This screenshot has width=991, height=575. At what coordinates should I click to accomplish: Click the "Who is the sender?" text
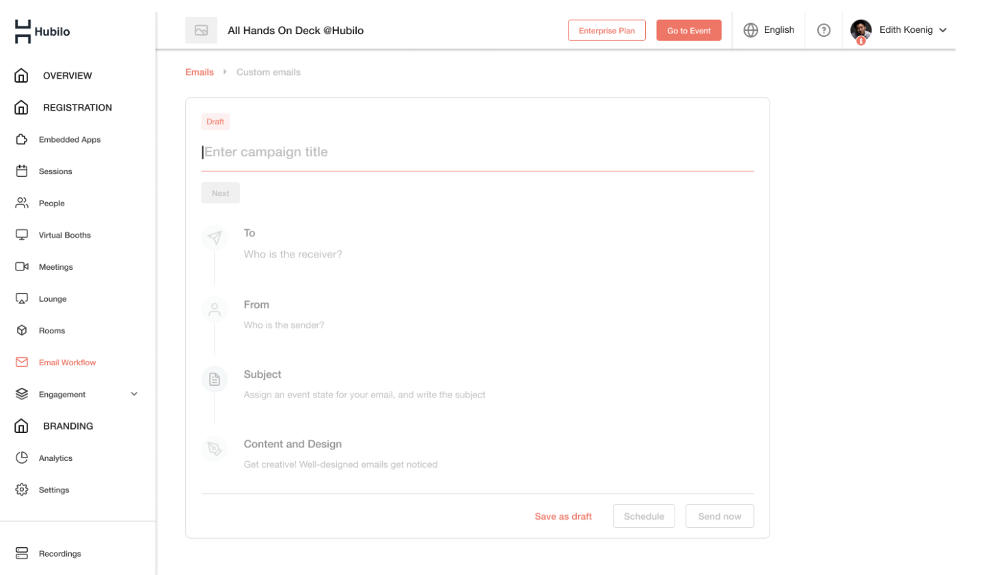click(x=284, y=325)
